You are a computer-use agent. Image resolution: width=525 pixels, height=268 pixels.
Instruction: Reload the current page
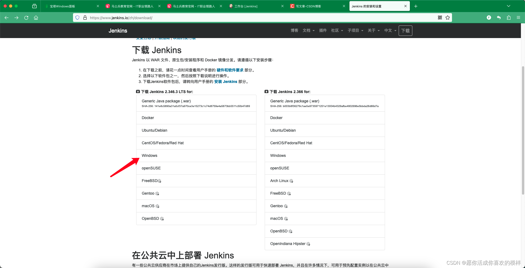click(x=26, y=18)
